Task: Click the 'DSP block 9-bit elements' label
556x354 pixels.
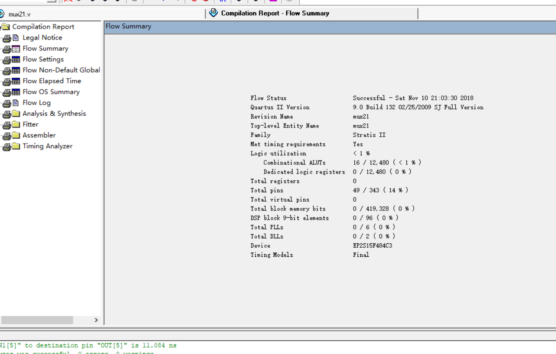Action: coord(289,218)
